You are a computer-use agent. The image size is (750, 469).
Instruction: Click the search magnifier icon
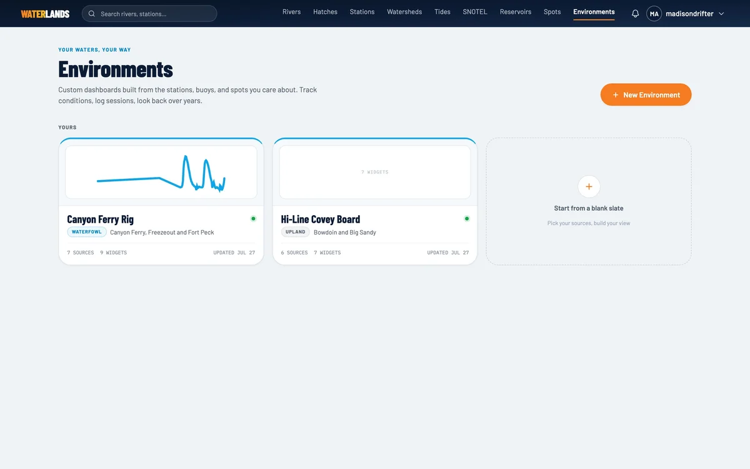pos(92,14)
